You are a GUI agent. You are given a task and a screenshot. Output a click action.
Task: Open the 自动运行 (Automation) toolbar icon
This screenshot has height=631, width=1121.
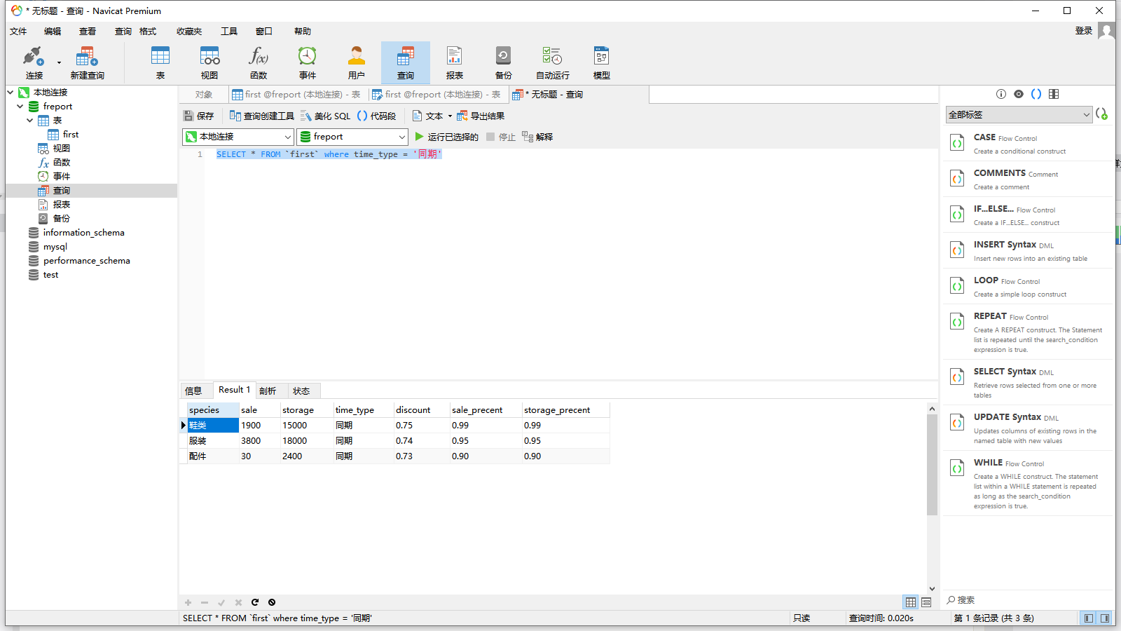tap(553, 62)
